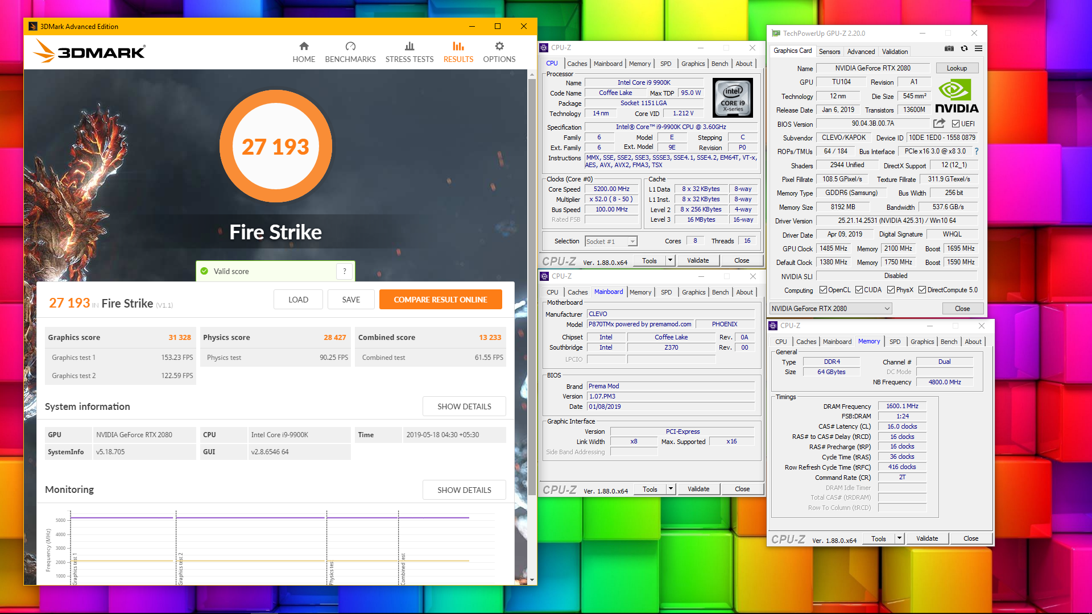Click the 3DMark logo
The image size is (1092, 614).
(89, 52)
